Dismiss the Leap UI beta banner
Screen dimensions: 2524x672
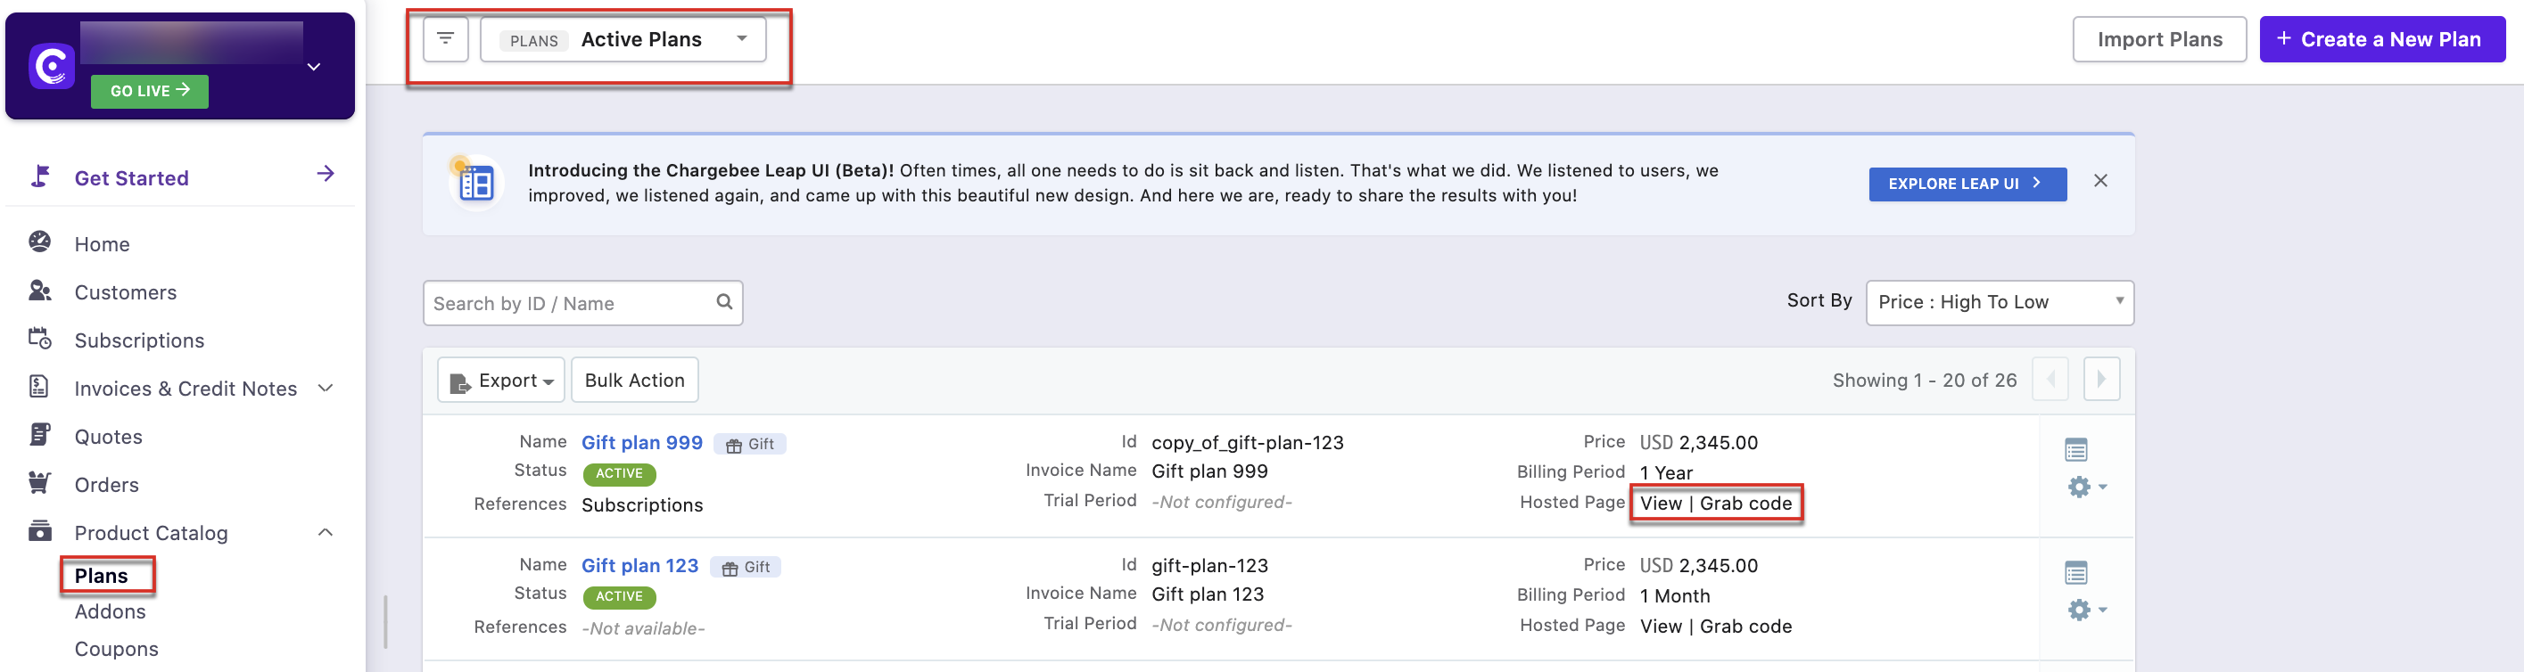2099,180
